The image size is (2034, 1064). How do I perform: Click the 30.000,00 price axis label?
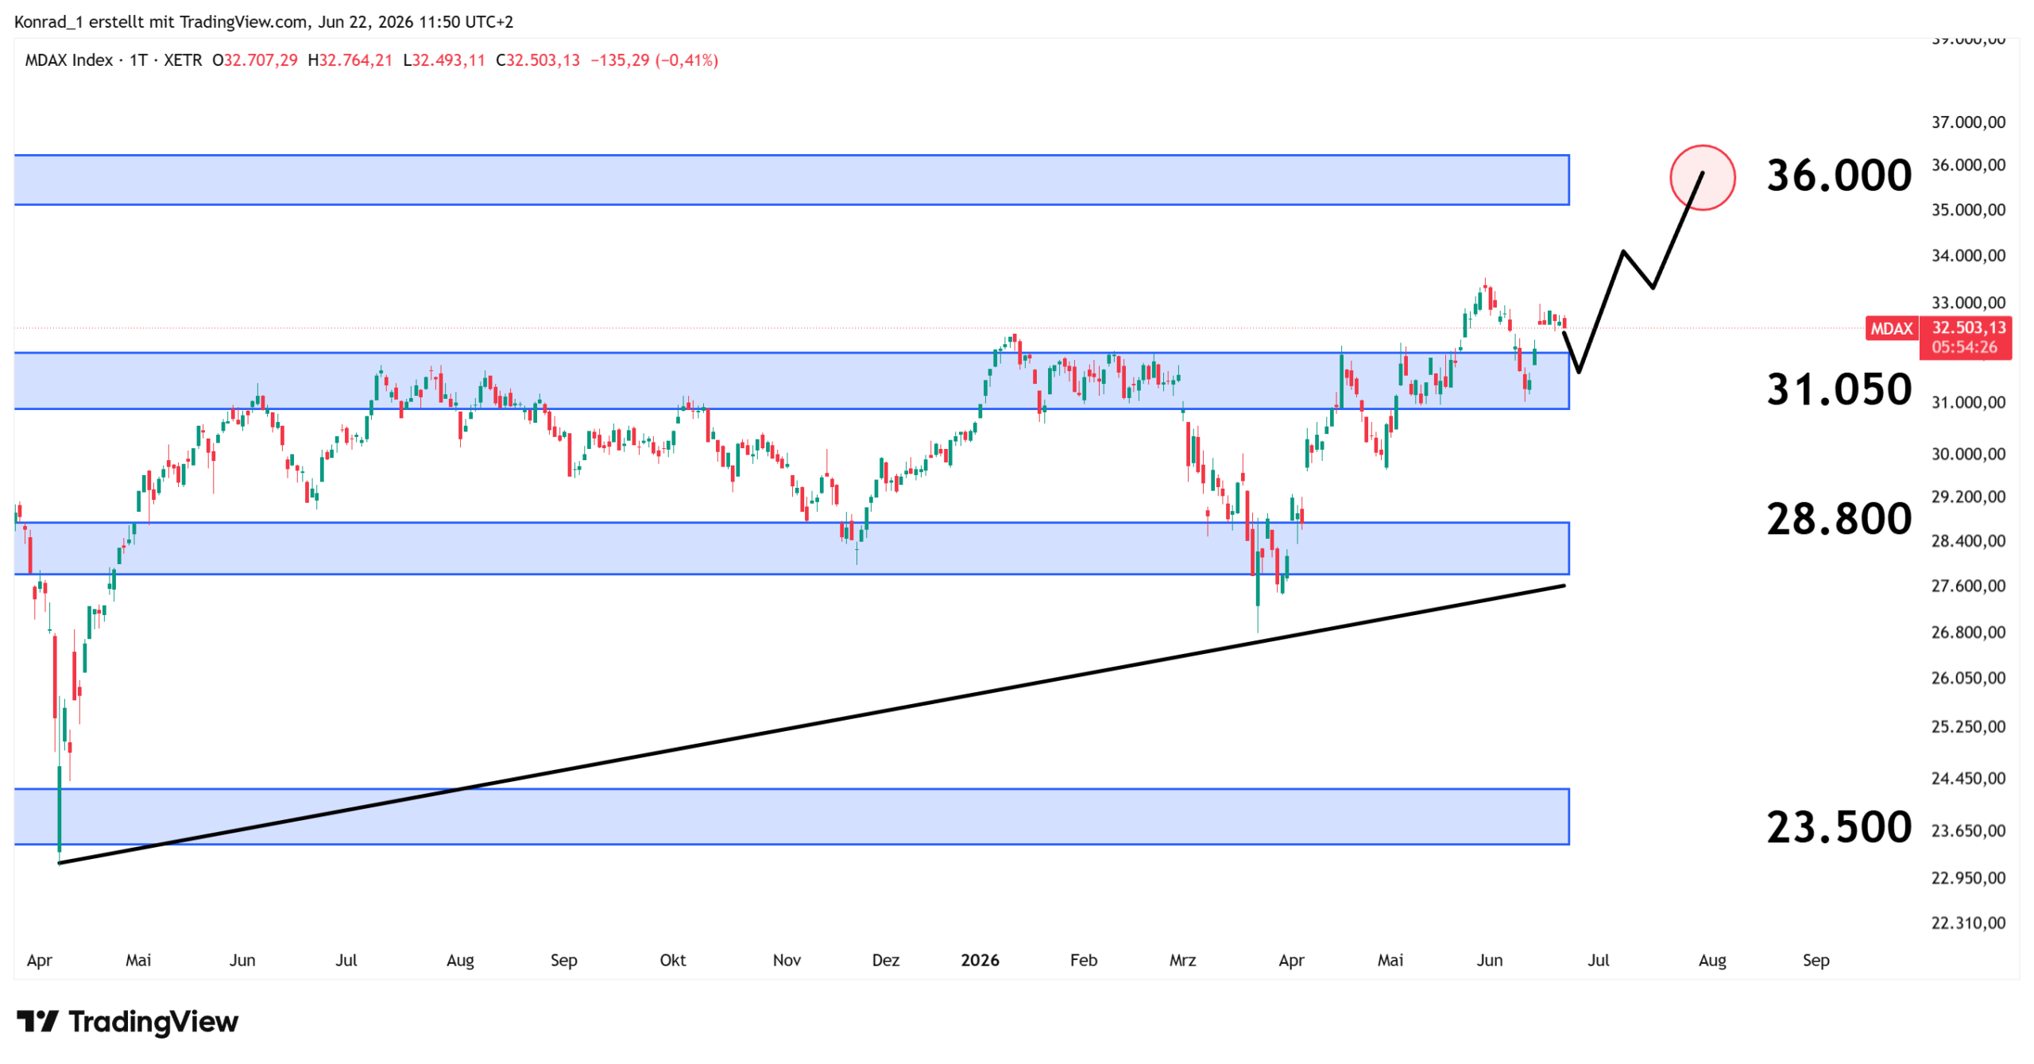pyautogui.click(x=1968, y=454)
